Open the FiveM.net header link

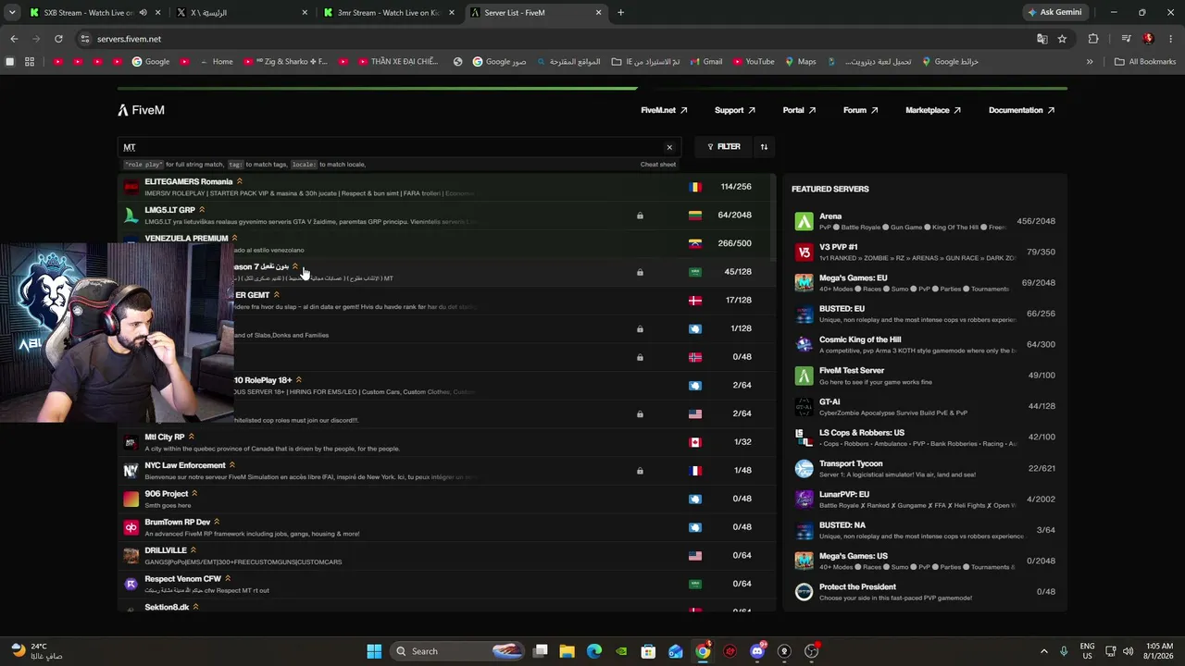pyautogui.click(x=664, y=110)
